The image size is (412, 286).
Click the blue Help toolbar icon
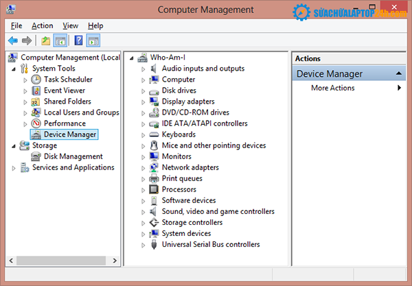pyautogui.click(x=78, y=41)
